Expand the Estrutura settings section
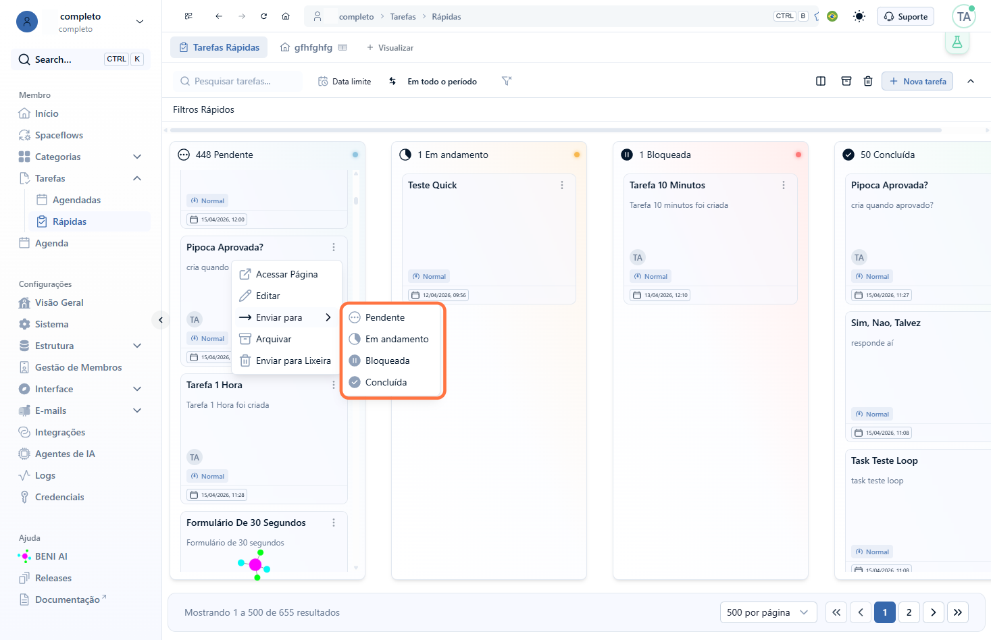The width and height of the screenshot is (991, 640). tap(137, 346)
